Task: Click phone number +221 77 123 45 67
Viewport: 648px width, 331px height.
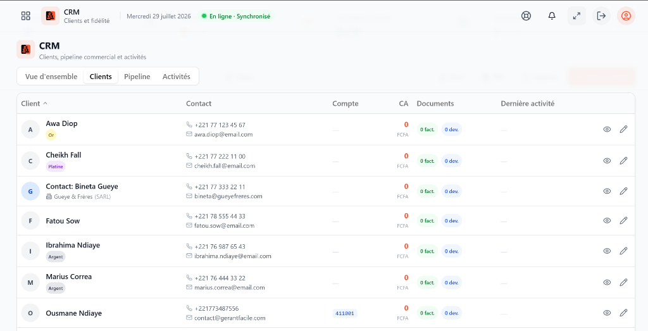Action: pos(220,125)
